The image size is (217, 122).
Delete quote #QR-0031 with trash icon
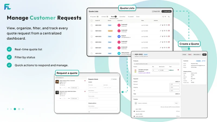169,48
